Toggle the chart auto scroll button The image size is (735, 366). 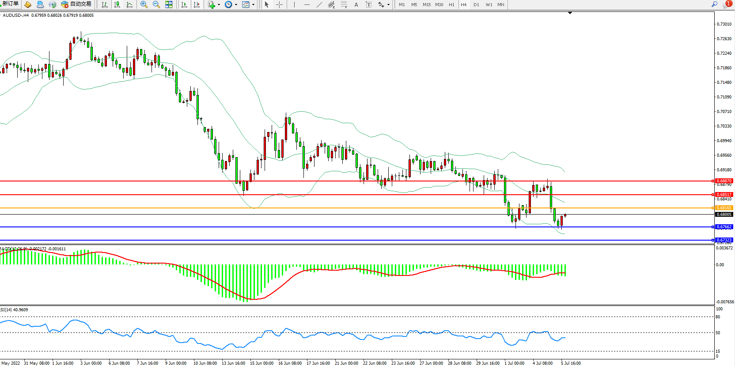[184, 4]
